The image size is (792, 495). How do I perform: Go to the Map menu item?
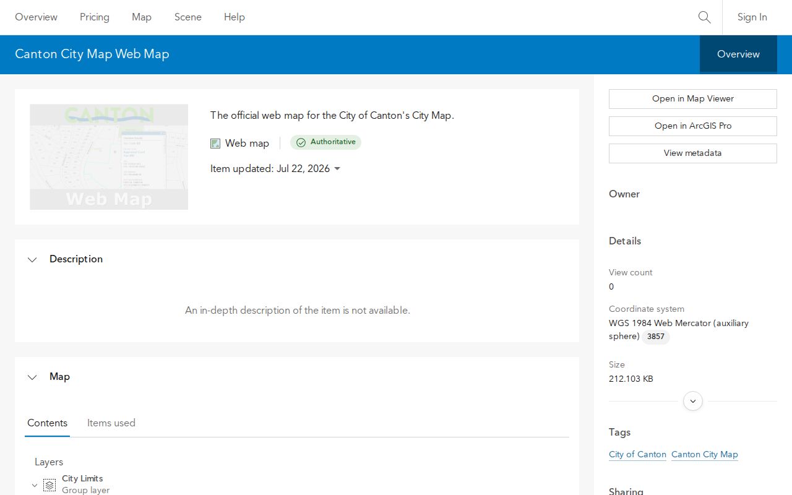[x=142, y=17]
